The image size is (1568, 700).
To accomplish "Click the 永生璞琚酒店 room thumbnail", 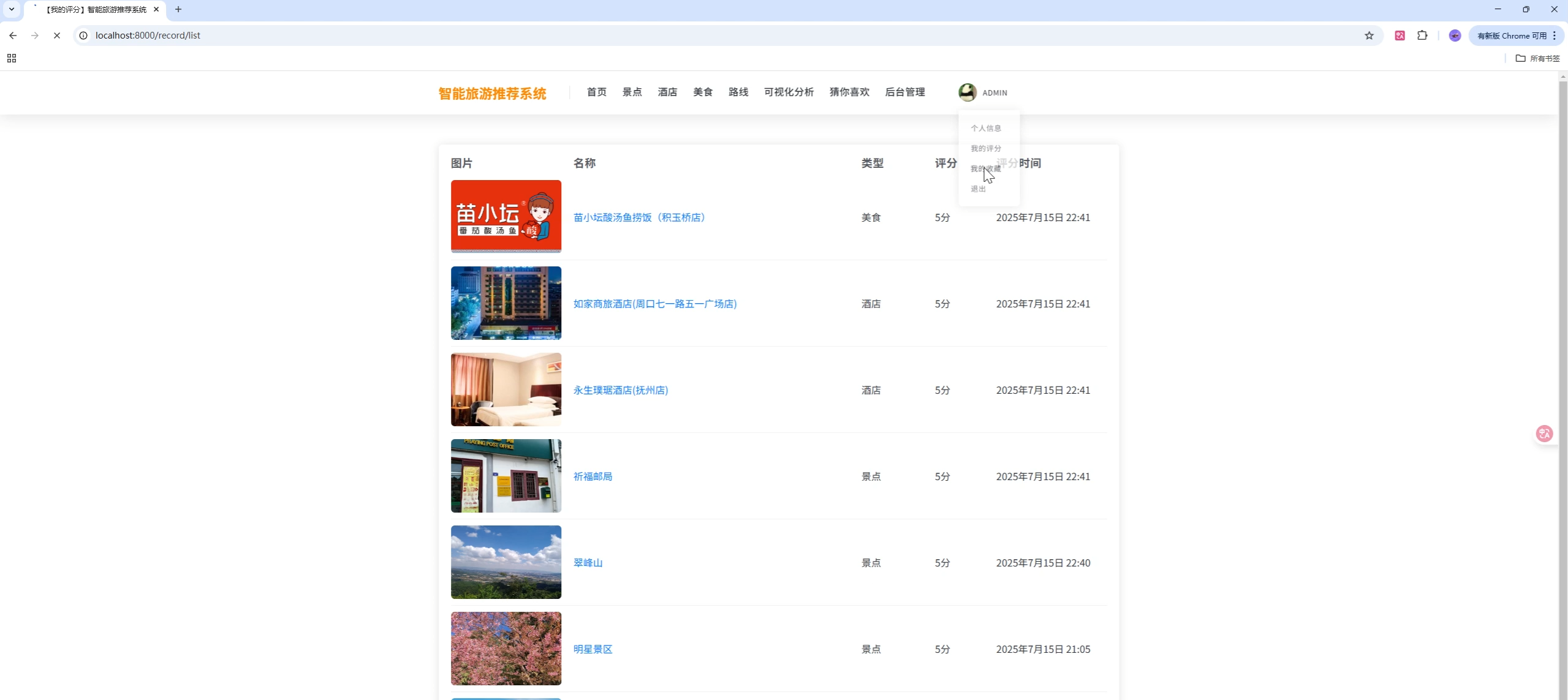I will [506, 390].
